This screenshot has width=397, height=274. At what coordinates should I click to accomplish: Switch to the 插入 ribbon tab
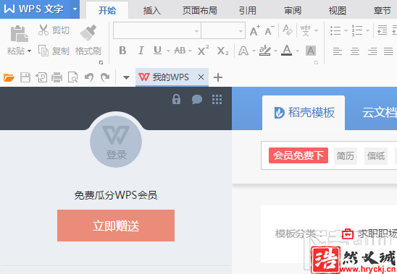[x=152, y=10]
